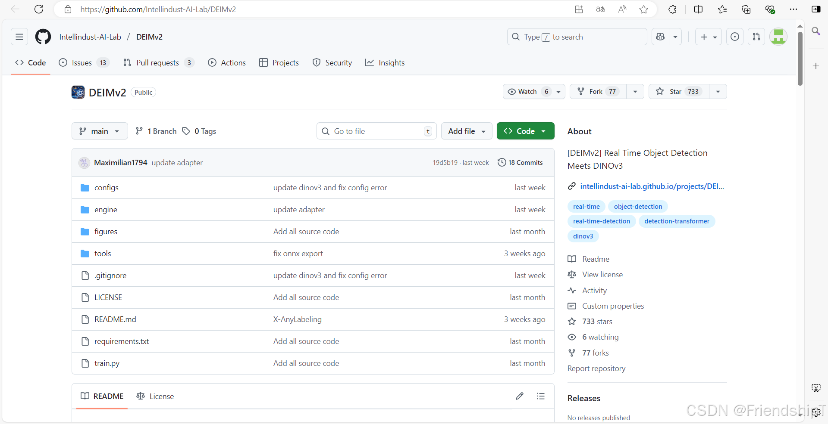
Task: Open GitHub Copilot chat icon
Action: (660, 37)
